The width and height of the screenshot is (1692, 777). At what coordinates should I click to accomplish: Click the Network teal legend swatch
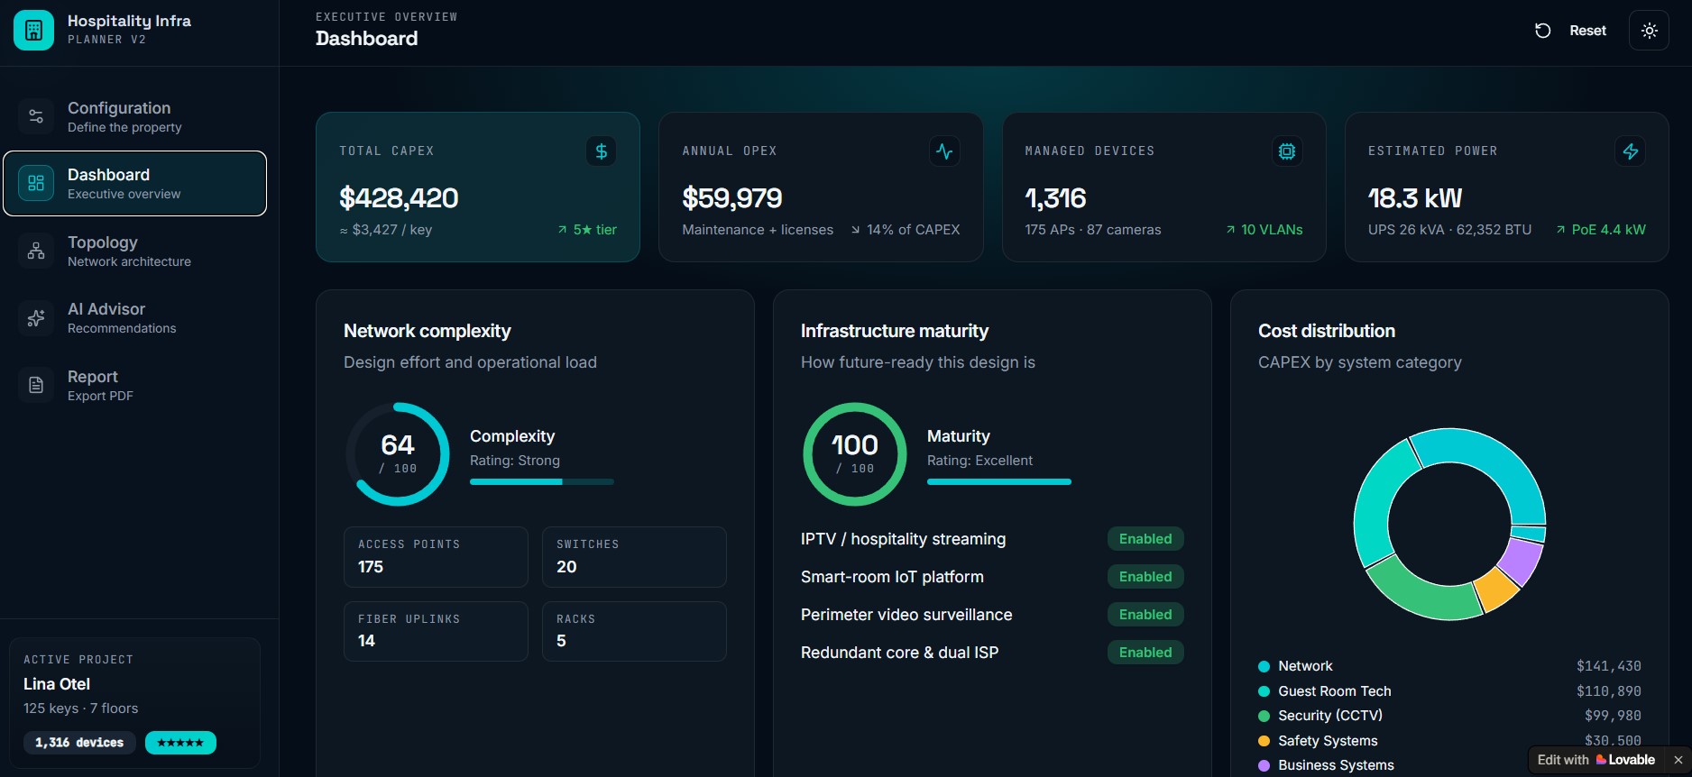pyautogui.click(x=1264, y=666)
